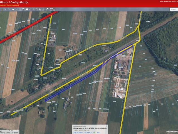Image resolution: width=178 pixels, height=134 pixels.
Task: Click the Inne link in popup
Action: coord(98,132)
